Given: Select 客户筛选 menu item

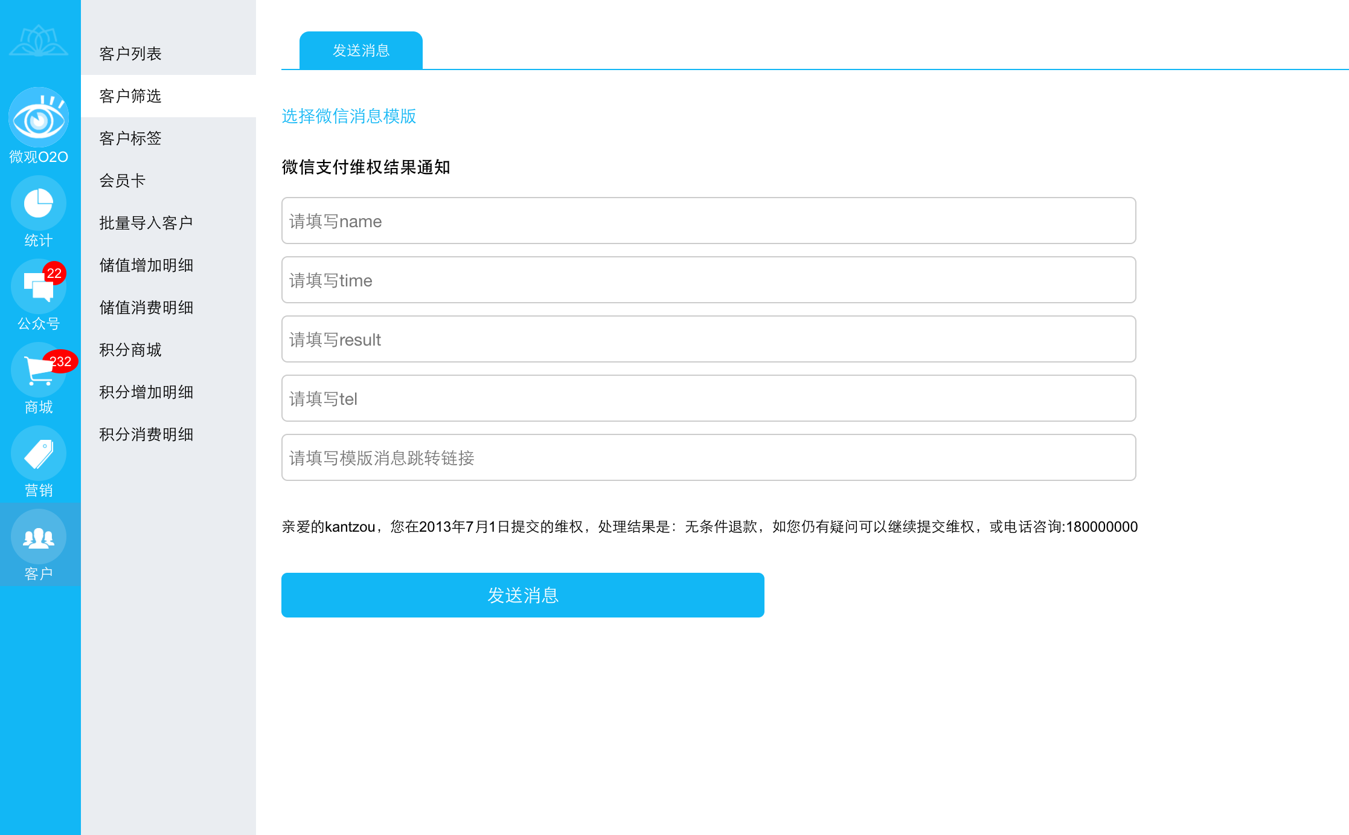Looking at the screenshot, I should click(x=168, y=96).
